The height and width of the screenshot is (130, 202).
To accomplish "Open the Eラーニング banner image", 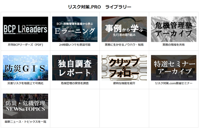I will (75, 29).
